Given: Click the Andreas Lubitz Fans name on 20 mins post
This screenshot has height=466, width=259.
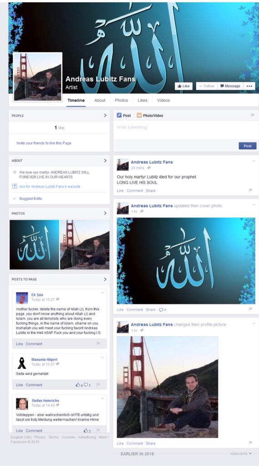Looking at the screenshot, I should pyautogui.click(x=152, y=162).
